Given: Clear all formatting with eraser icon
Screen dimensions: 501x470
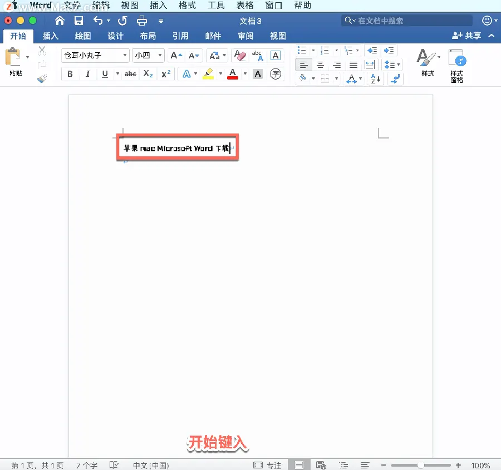Looking at the screenshot, I should click(240, 55).
